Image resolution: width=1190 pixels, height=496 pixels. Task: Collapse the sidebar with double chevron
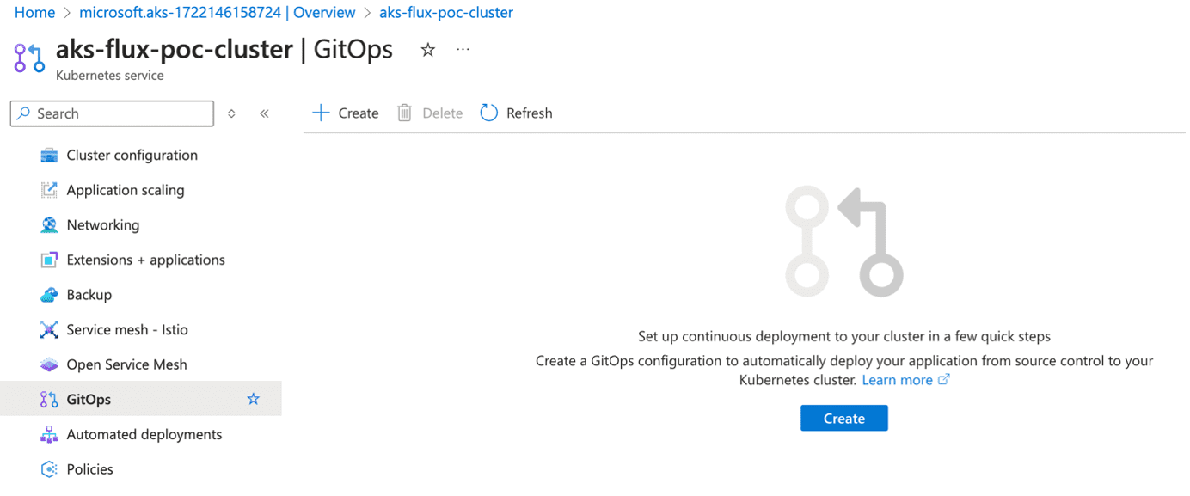264,113
